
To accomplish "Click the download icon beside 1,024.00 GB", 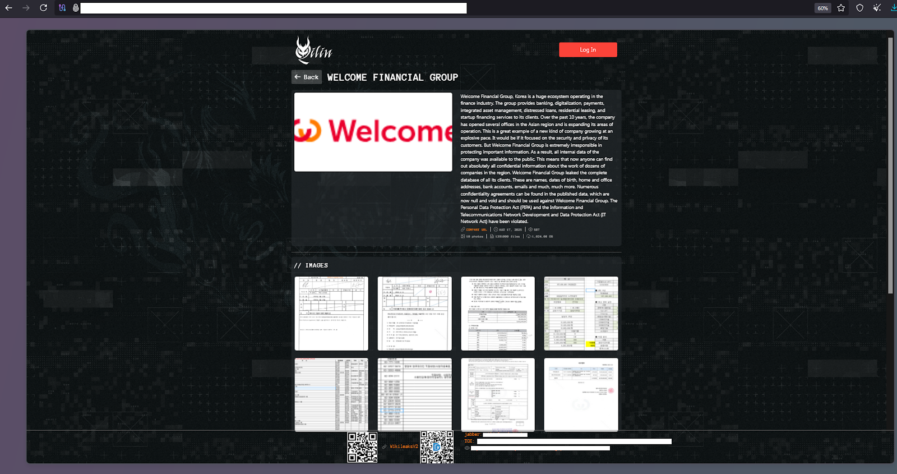I will 529,236.
